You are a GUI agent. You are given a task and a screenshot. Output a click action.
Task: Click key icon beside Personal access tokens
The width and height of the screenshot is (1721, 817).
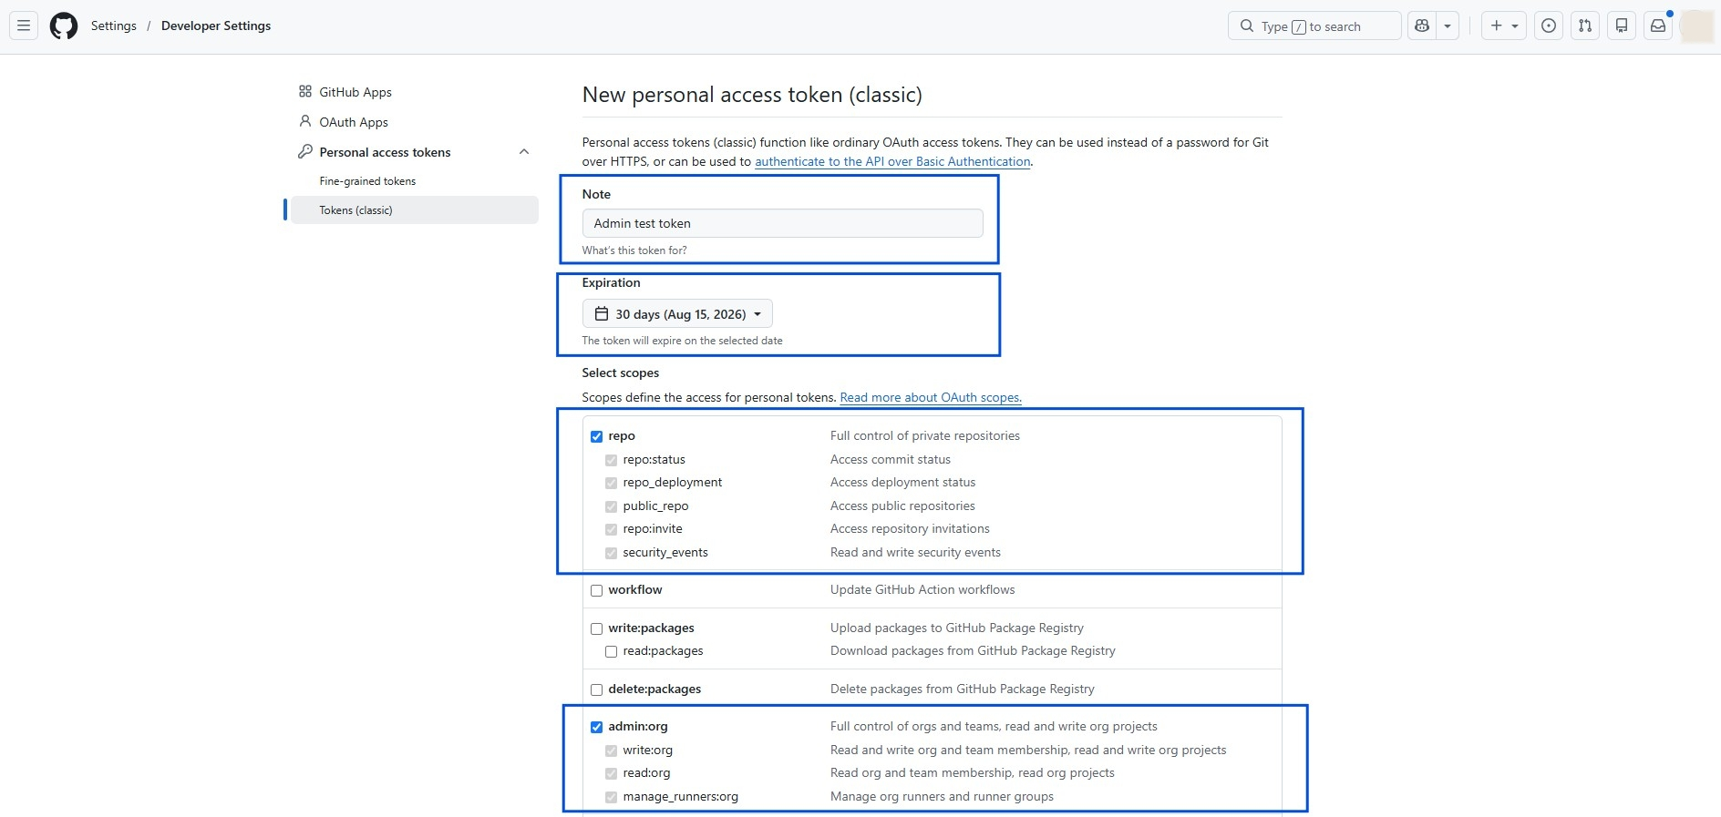click(x=305, y=151)
